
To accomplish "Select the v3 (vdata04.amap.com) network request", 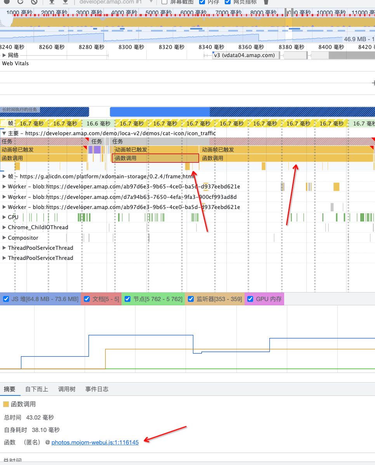I will 245,56.
